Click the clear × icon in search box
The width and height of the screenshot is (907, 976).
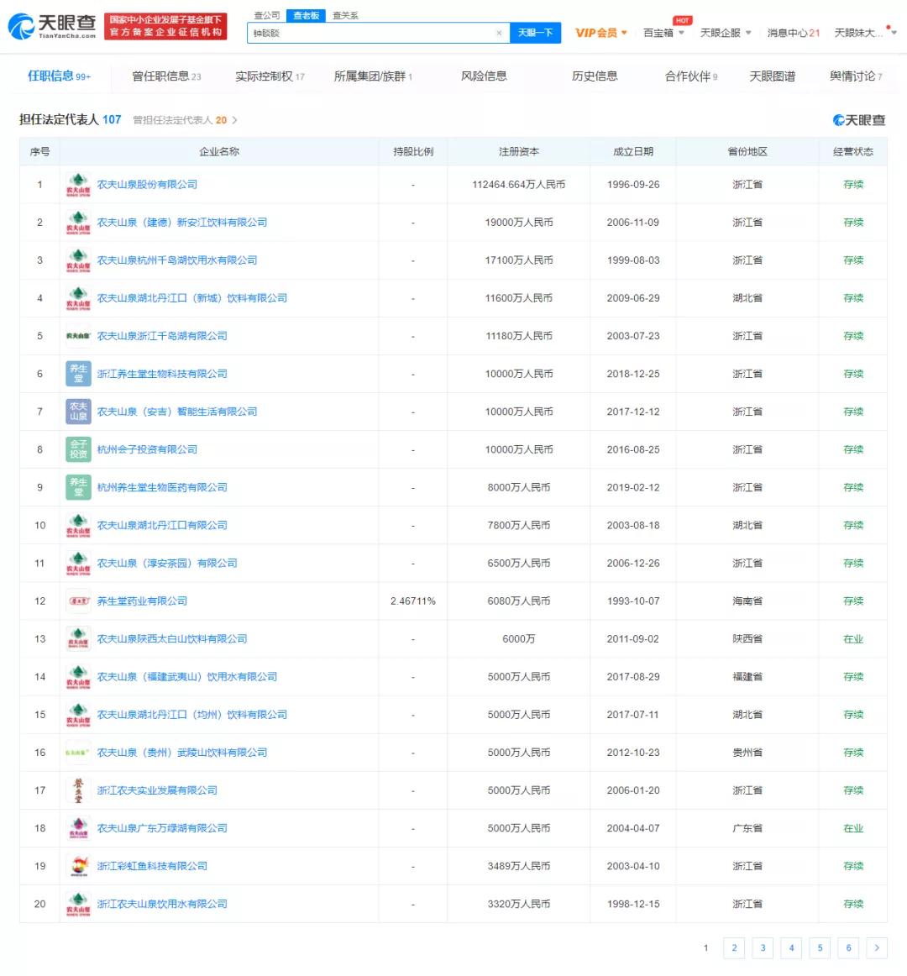[498, 32]
